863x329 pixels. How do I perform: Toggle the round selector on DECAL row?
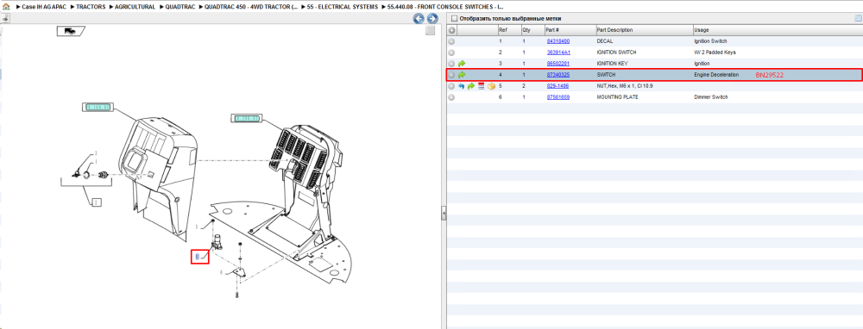[451, 41]
